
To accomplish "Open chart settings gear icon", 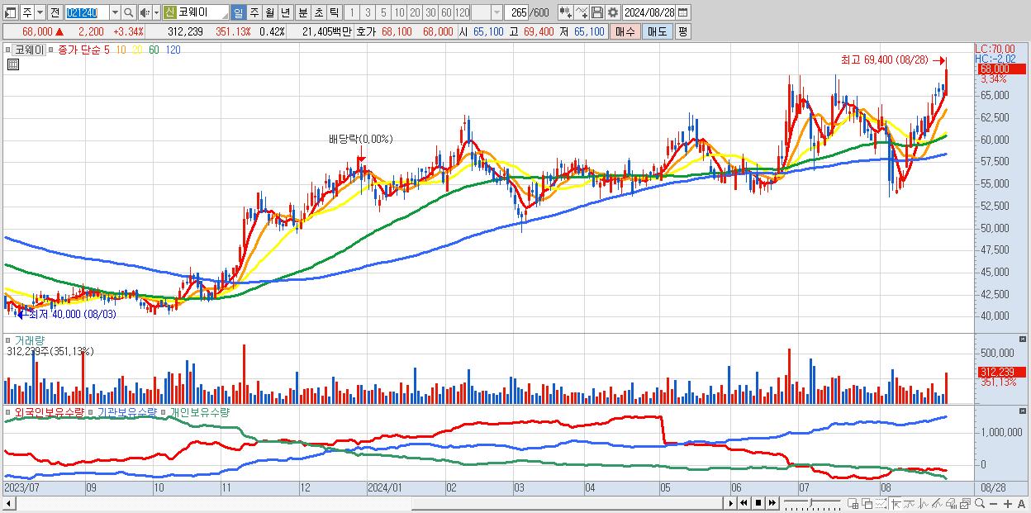I will (612, 12).
